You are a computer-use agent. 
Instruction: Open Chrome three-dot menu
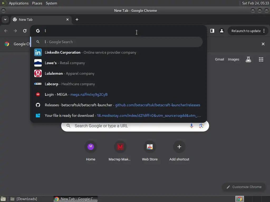(x=264, y=31)
